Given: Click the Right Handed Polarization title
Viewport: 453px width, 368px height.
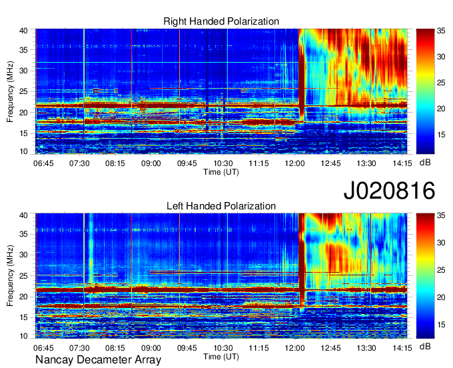Looking at the screenshot, I should click(x=221, y=22).
